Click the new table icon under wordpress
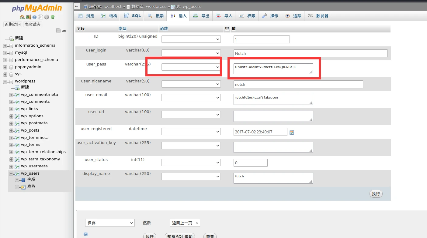Viewport: 427px width, 238px height. (17, 87)
